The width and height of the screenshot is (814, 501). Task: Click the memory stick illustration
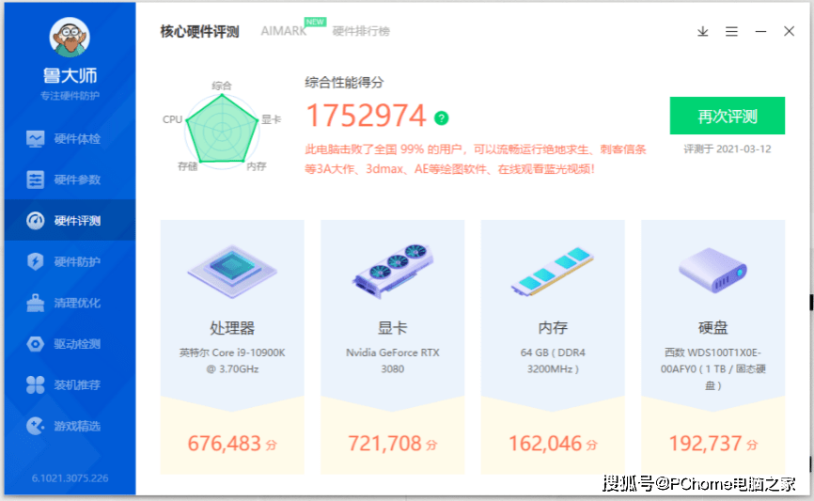tap(553, 271)
